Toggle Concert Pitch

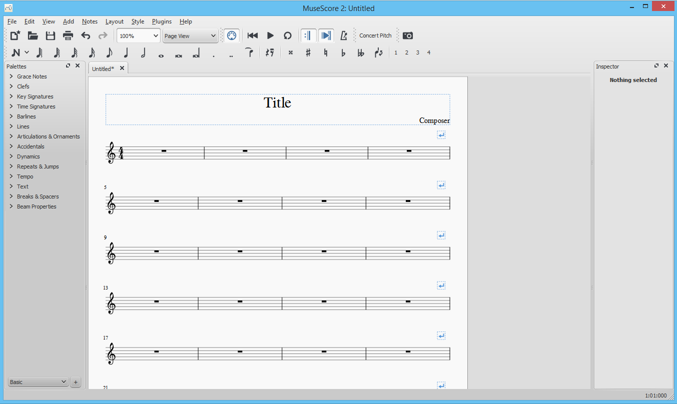(x=375, y=35)
